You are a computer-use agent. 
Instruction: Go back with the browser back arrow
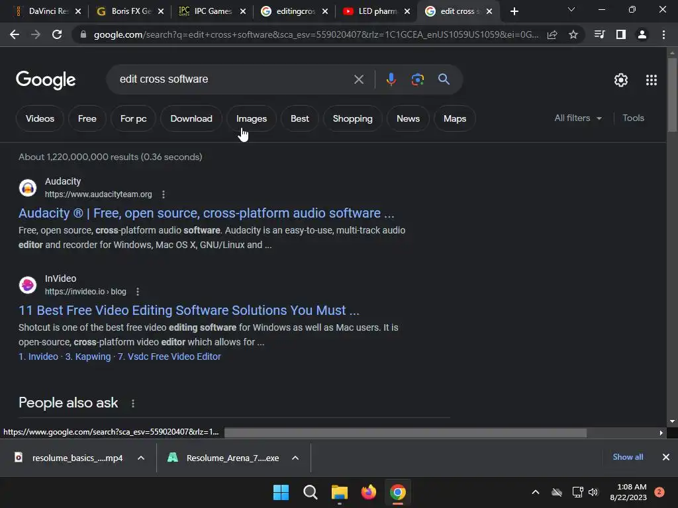click(x=15, y=34)
